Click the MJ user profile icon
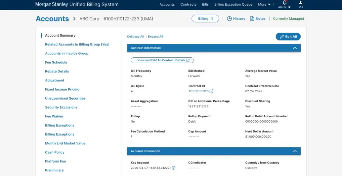 pos(301,3)
